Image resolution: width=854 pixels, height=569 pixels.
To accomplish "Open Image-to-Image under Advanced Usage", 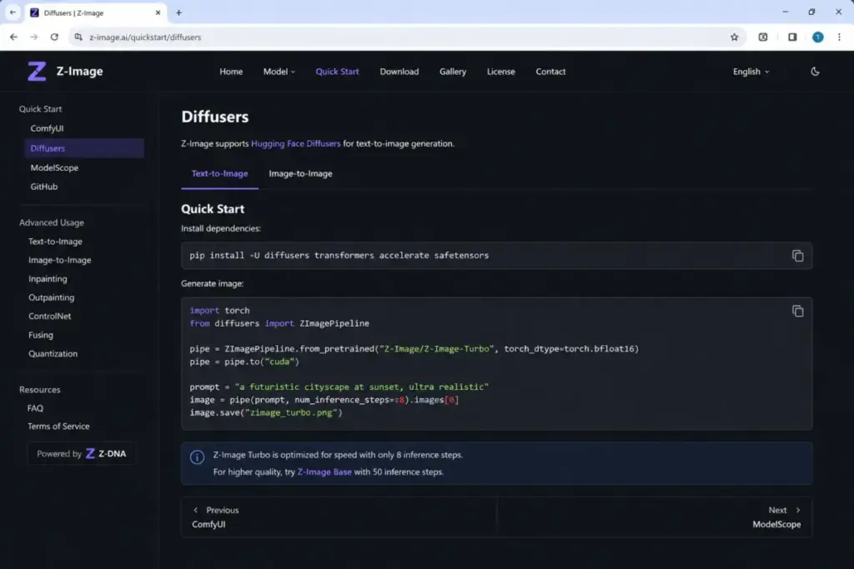I will (x=60, y=260).
